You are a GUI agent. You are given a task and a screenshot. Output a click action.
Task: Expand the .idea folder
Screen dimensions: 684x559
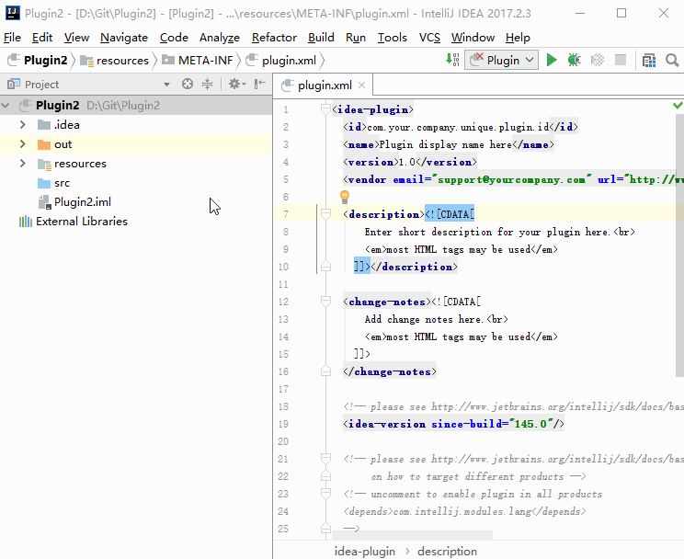[23, 125]
